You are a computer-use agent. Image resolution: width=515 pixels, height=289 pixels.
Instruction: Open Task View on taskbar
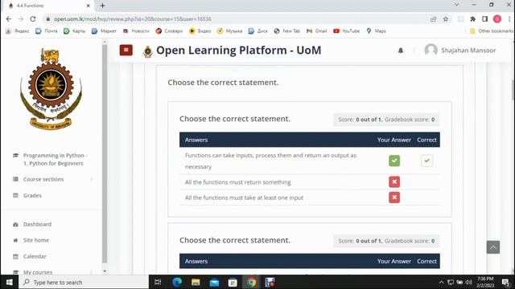(158, 282)
